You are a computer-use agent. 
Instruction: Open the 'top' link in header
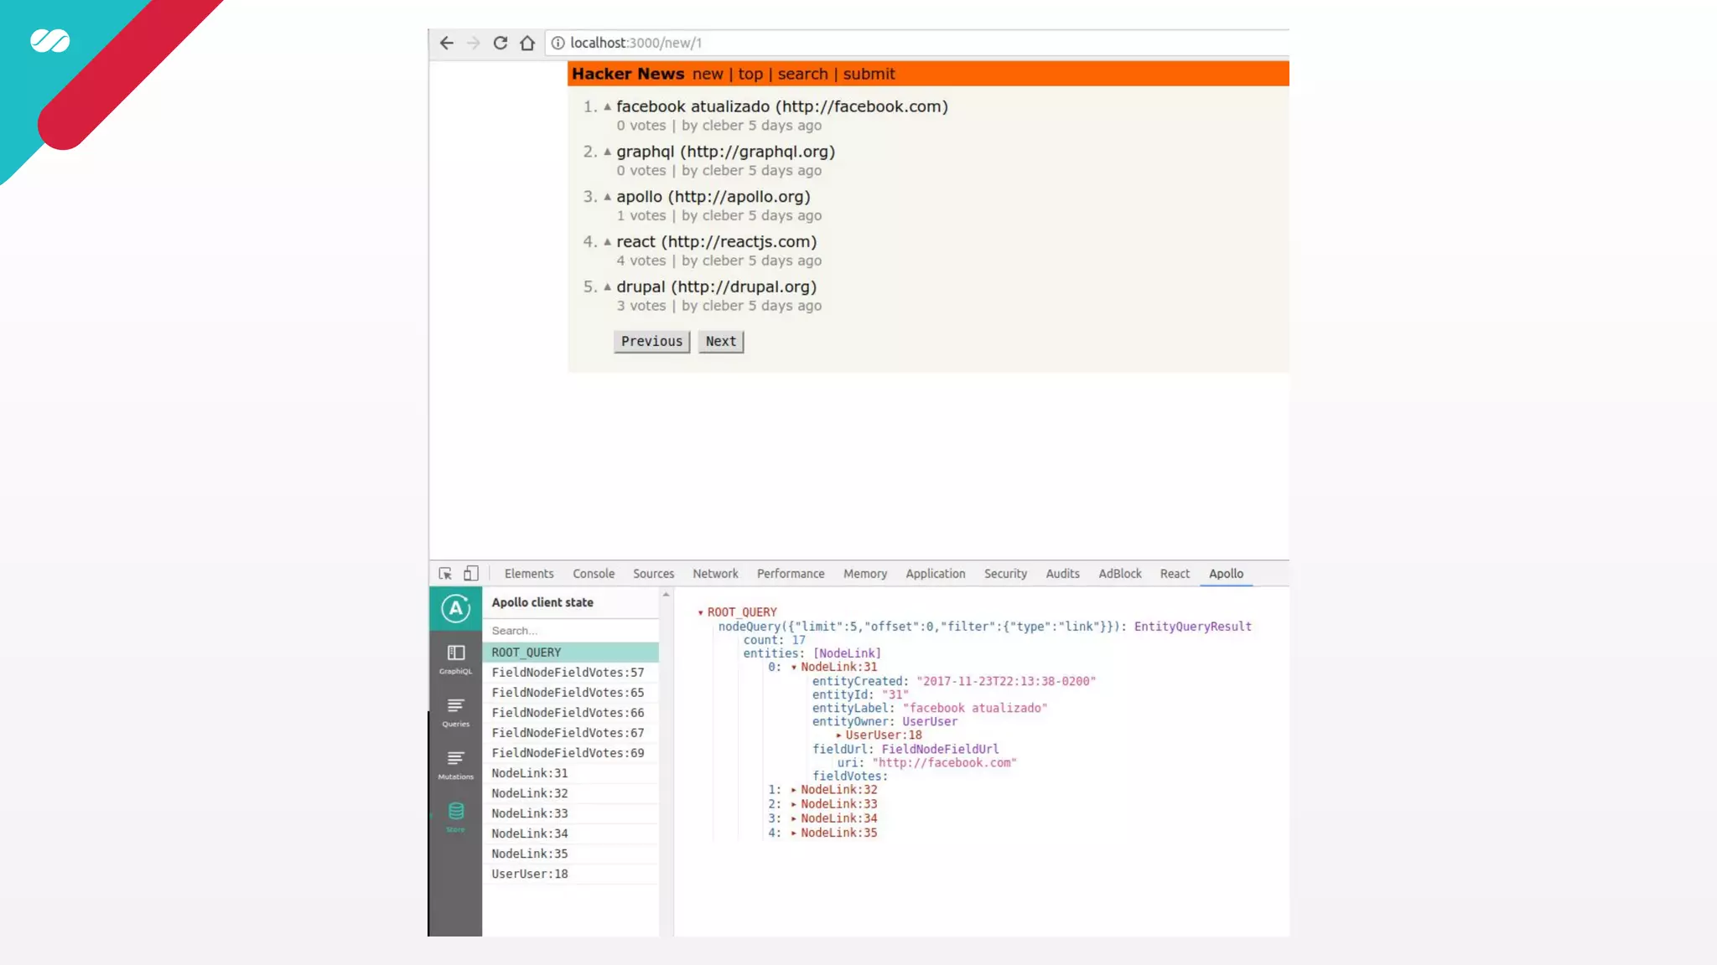pos(750,74)
